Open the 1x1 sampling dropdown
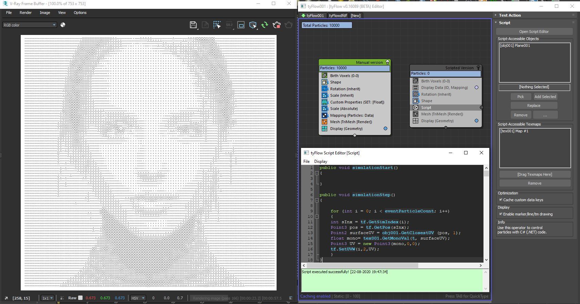This screenshot has width=580, height=304. (48, 298)
